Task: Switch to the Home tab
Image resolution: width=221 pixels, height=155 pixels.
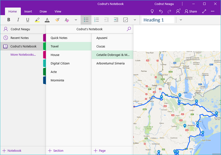Action: (13, 11)
